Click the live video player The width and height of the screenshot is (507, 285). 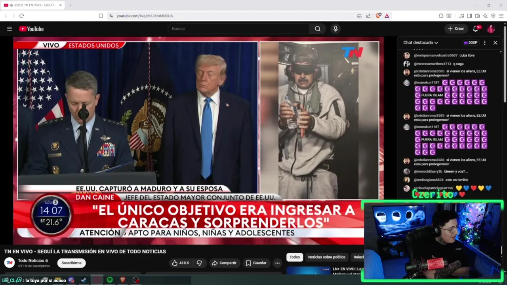pyautogui.click(x=198, y=141)
